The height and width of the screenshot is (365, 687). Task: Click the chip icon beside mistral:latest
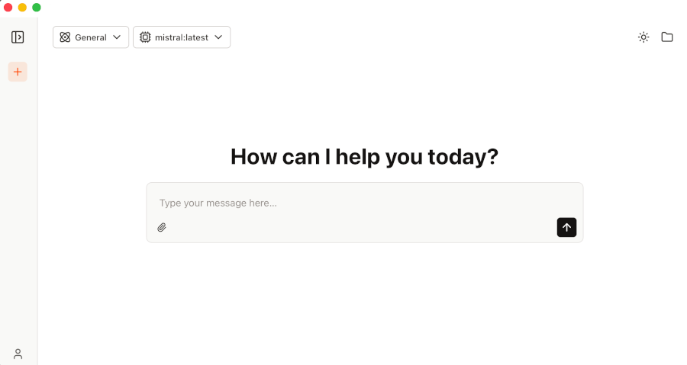145,37
